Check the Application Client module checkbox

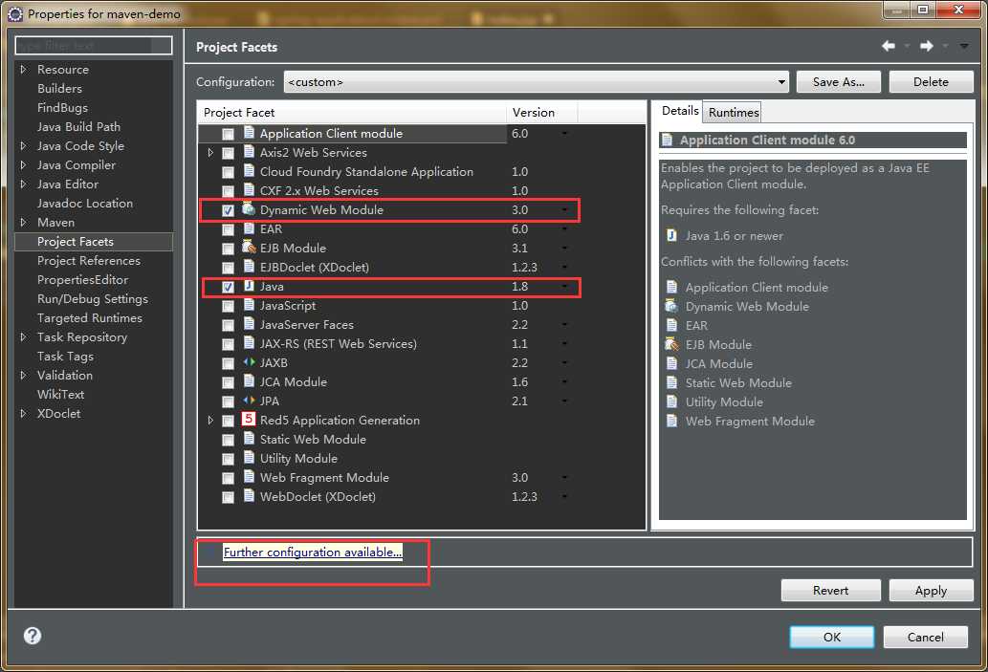click(228, 134)
